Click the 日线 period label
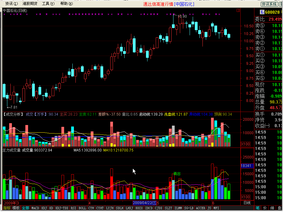Image resolution: width=284 pixels, height=212 pixels. point(247,203)
